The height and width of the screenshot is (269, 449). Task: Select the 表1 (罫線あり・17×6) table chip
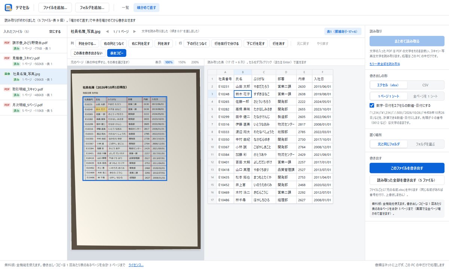343,32
